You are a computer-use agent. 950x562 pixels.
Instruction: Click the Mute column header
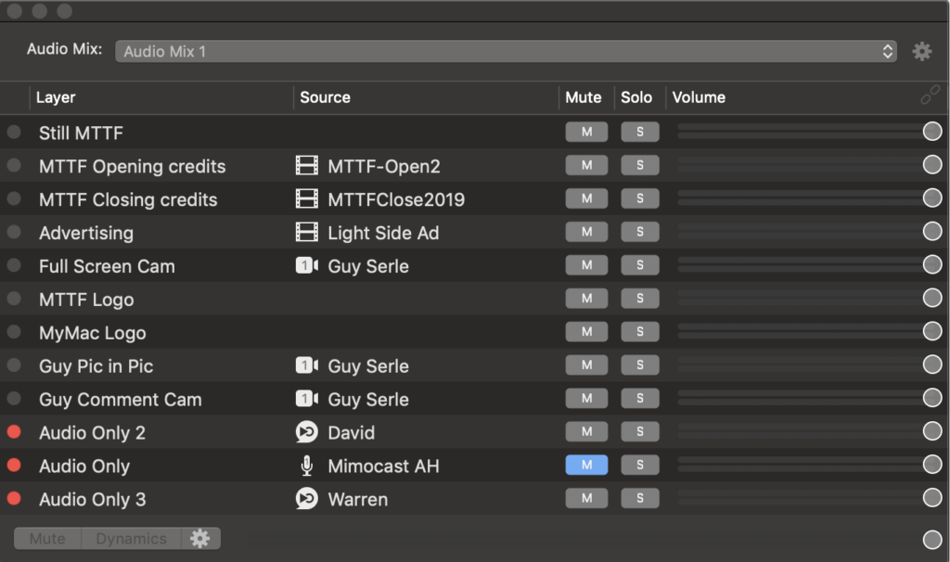[583, 97]
